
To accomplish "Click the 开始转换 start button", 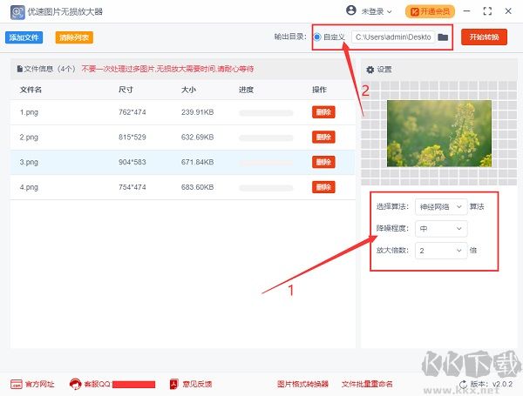I will (x=484, y=37).
